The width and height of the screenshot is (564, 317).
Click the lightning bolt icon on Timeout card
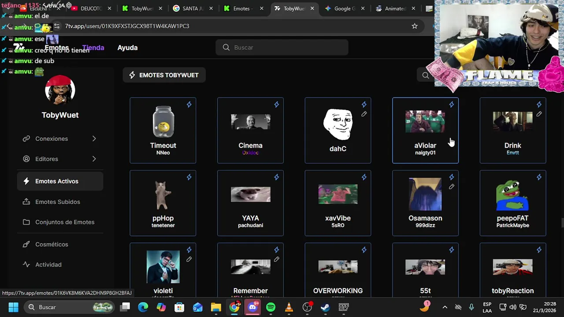pyautogui.click(x=189, y=105)
